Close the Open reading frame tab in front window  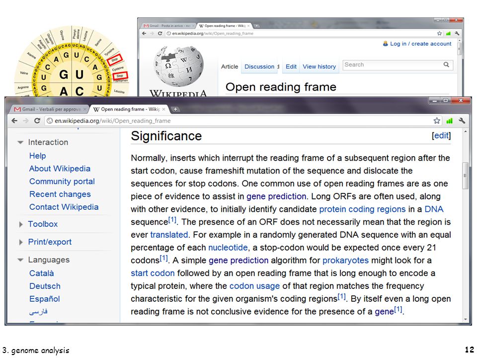coord(163,109)
